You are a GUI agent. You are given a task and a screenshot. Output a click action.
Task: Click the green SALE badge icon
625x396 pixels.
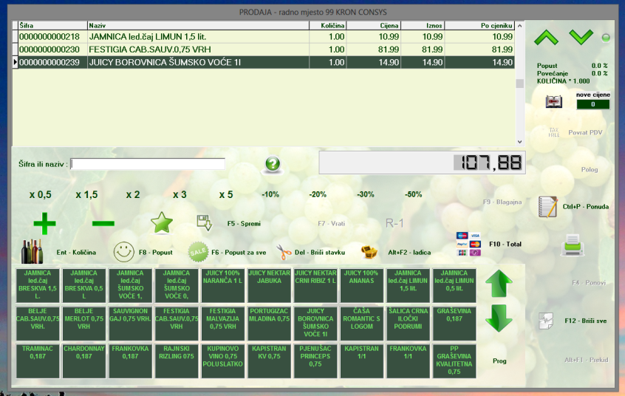[198, 252]
